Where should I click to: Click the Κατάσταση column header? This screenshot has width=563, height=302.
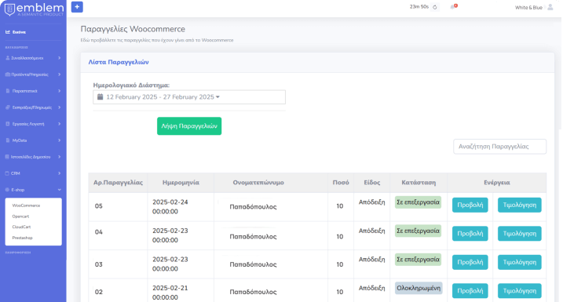(x=419, y=182)
